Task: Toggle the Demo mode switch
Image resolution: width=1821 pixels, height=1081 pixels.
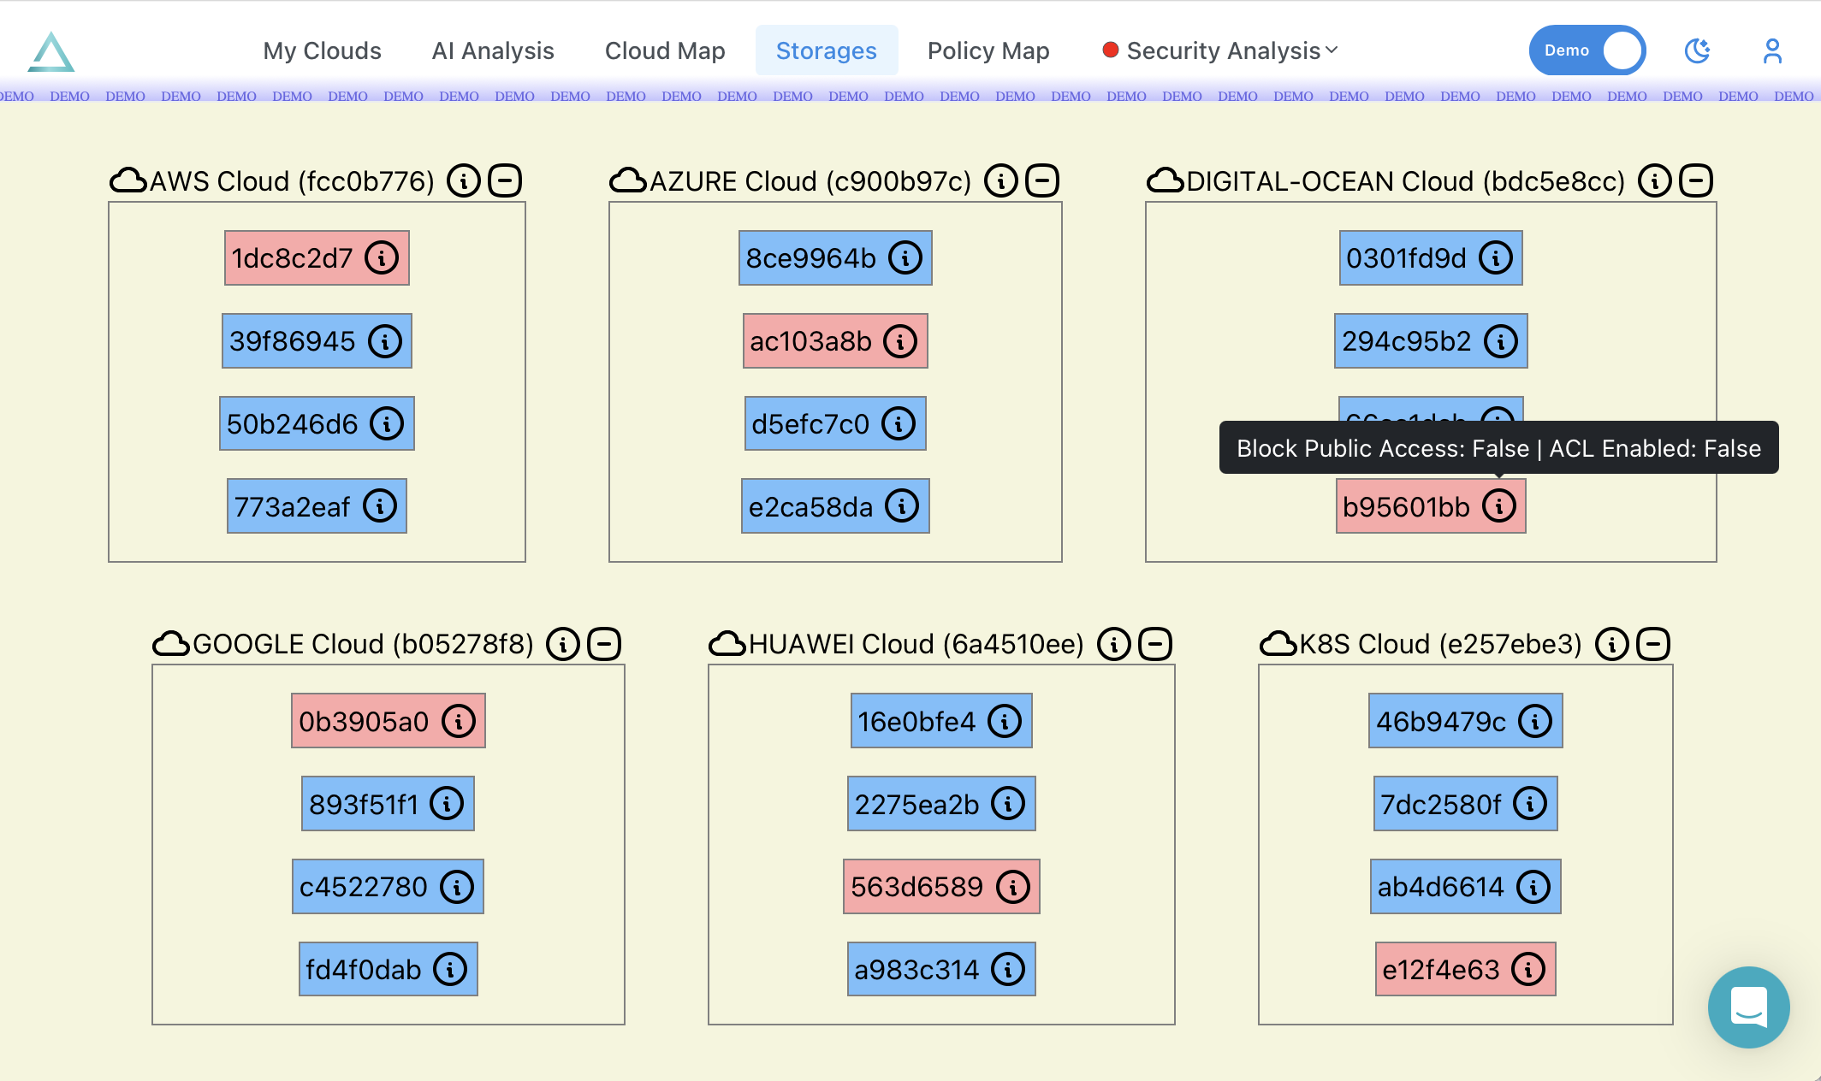Action: tap(1587, 50)
